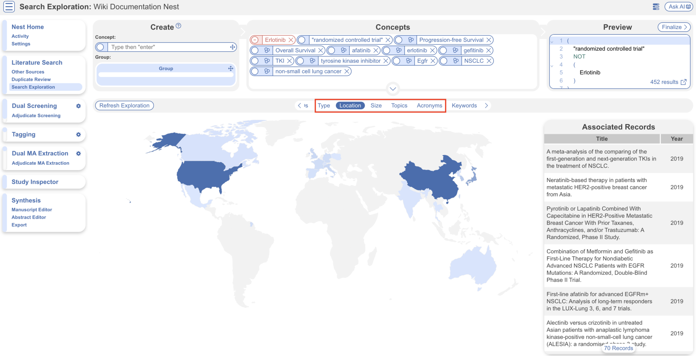Click the layers/settings icon left of Ask AI
Viewport: 696px width, 356px height.
(656, 6)
